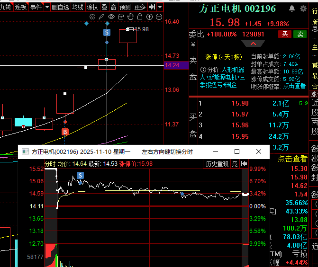Select buy level 2 price 15.97
The image size is (318, 267).
(240, 114)
